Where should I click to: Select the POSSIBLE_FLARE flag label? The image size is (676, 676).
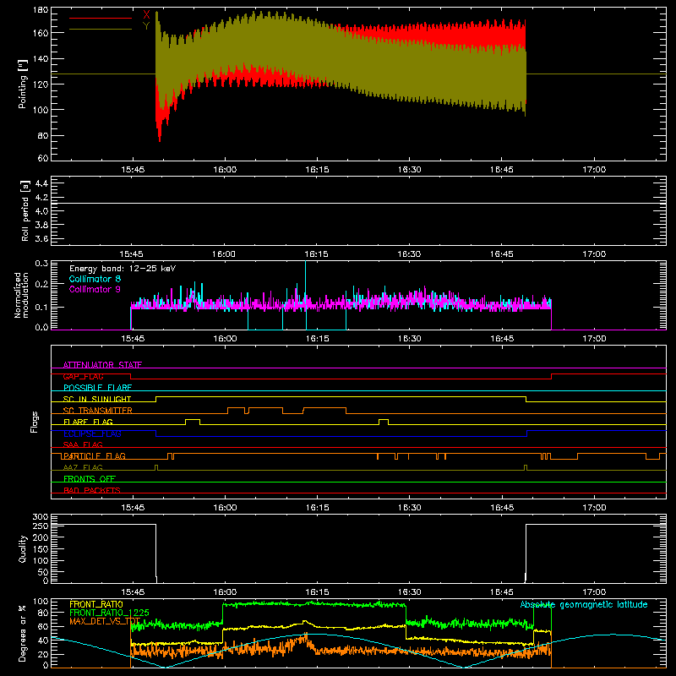[97, 388]
